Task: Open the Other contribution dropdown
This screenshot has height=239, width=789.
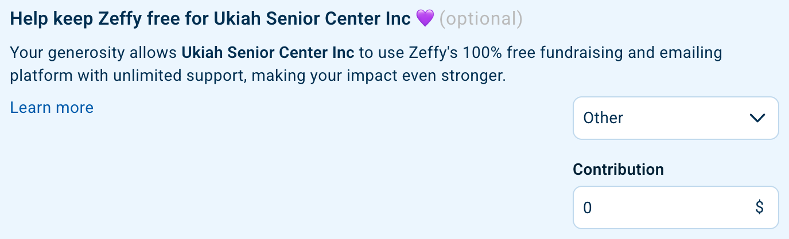Action: tap(675, 118)
